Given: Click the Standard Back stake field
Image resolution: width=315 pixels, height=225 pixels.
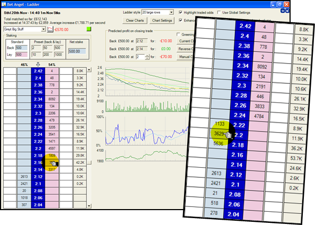Looking at the screenshot, I should [22, 48].
